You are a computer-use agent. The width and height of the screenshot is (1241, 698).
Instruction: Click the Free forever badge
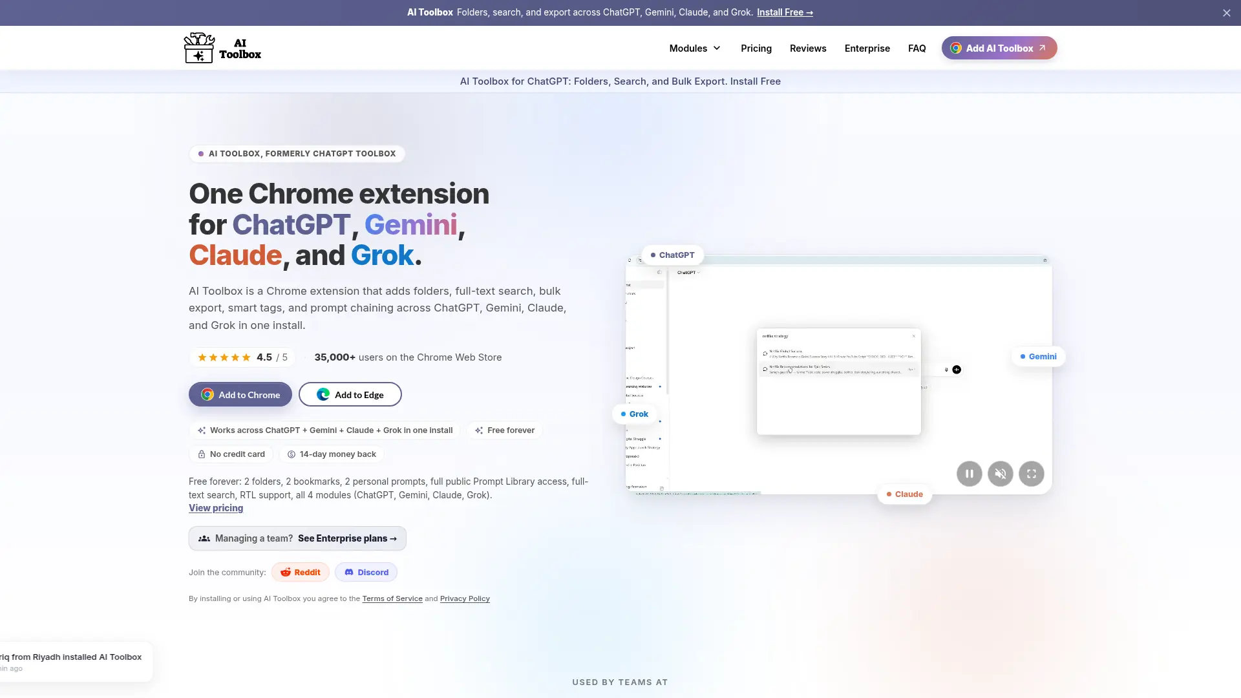pos(504,430)
